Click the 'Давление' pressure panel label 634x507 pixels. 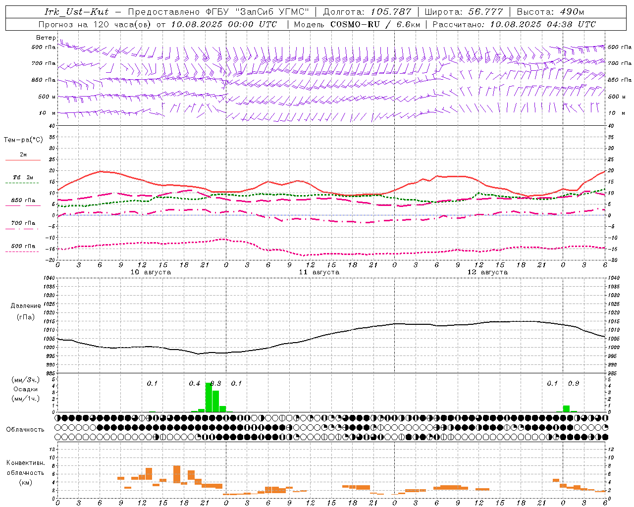[x=26, y=306]
